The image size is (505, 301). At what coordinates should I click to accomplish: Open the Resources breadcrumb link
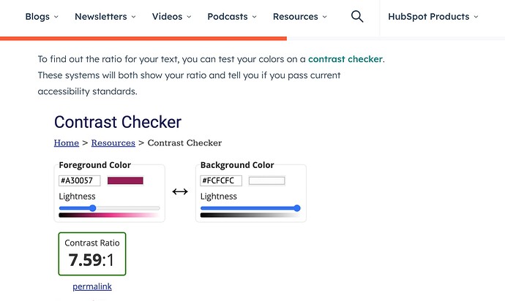113,142
